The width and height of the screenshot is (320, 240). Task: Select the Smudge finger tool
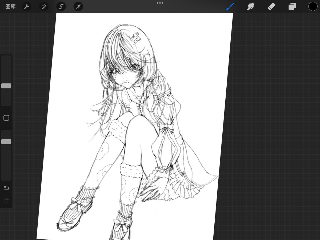(x=250, y=6)
